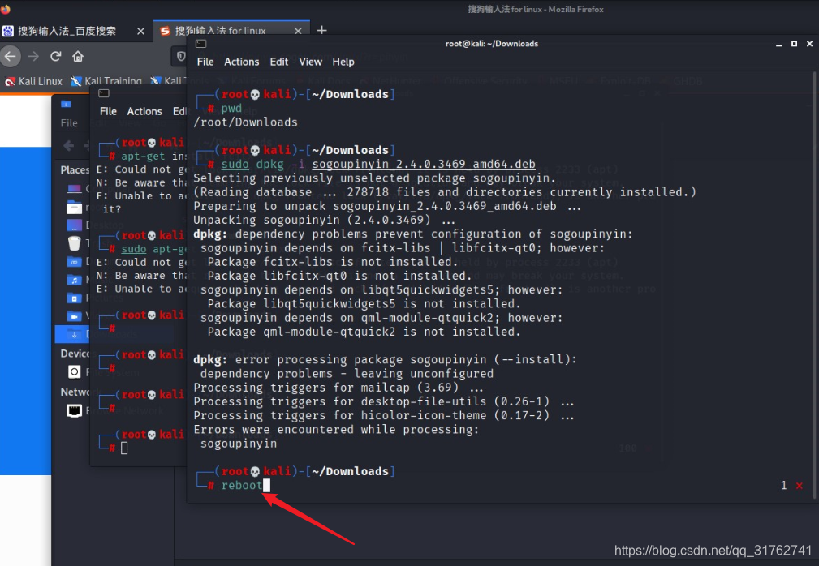This screenshot has width=819, height=566.
Task: Minimize the front terminal window
Action: coord(778,45)
